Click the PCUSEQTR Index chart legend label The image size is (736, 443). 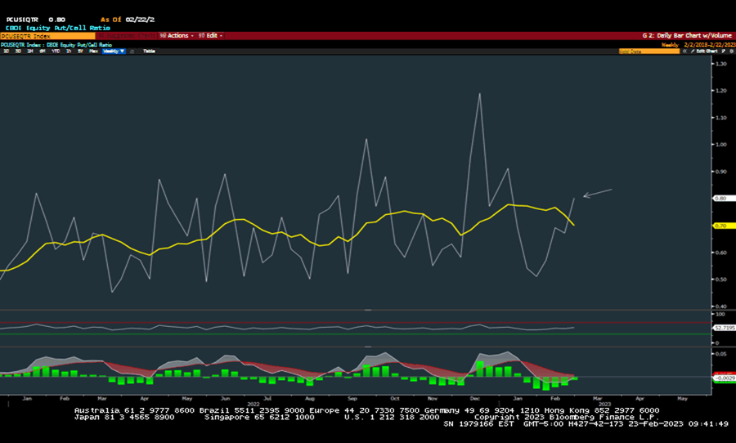(56, 45)
